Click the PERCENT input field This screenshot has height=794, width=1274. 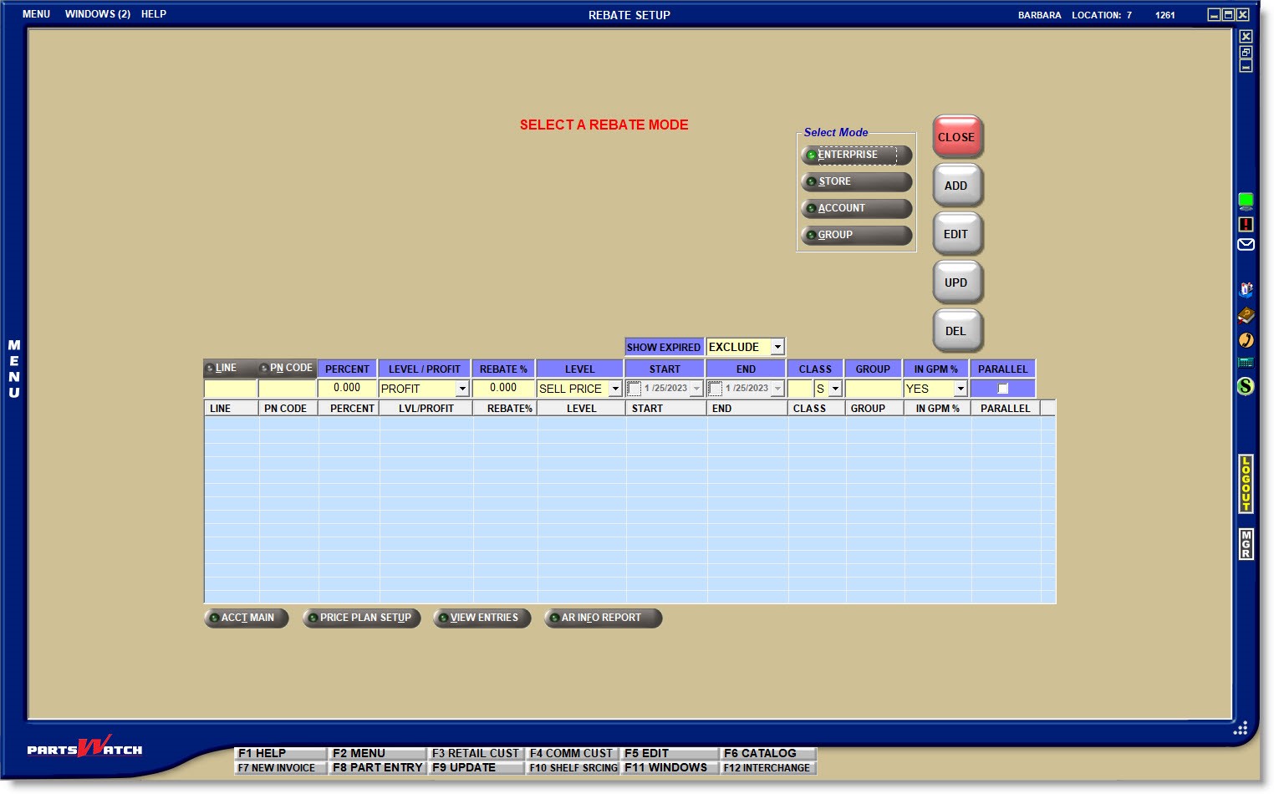(x=347, y=389)
